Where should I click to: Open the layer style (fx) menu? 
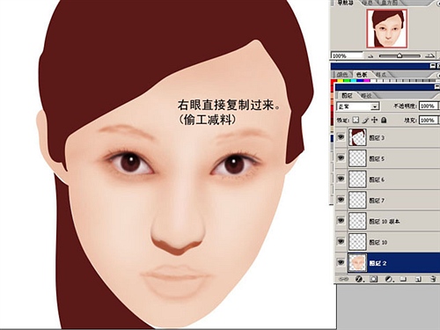[x=359, y=279]
